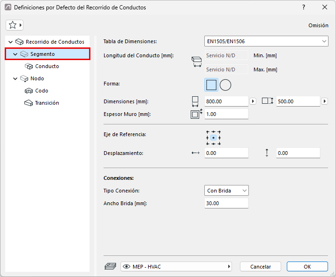The image size is (336, 277).
Task: Click the Codo elbow icon
Action: [29, 91]
